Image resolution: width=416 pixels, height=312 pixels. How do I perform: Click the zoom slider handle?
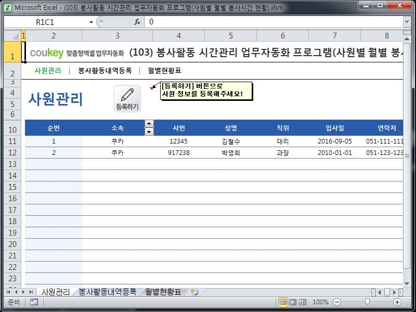coord(367,302)
